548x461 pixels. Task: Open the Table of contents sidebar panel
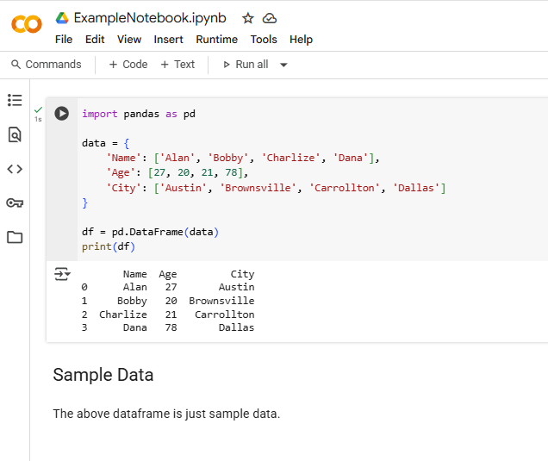(15, 100)
